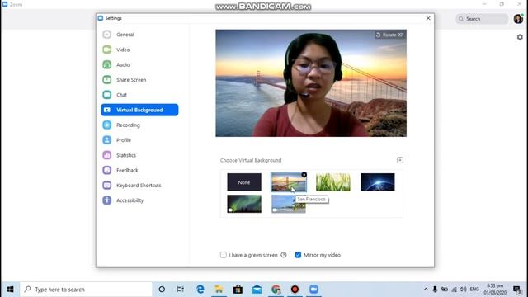
Task: Open Task View on the taskbar
Action: [x=181, y=290]
